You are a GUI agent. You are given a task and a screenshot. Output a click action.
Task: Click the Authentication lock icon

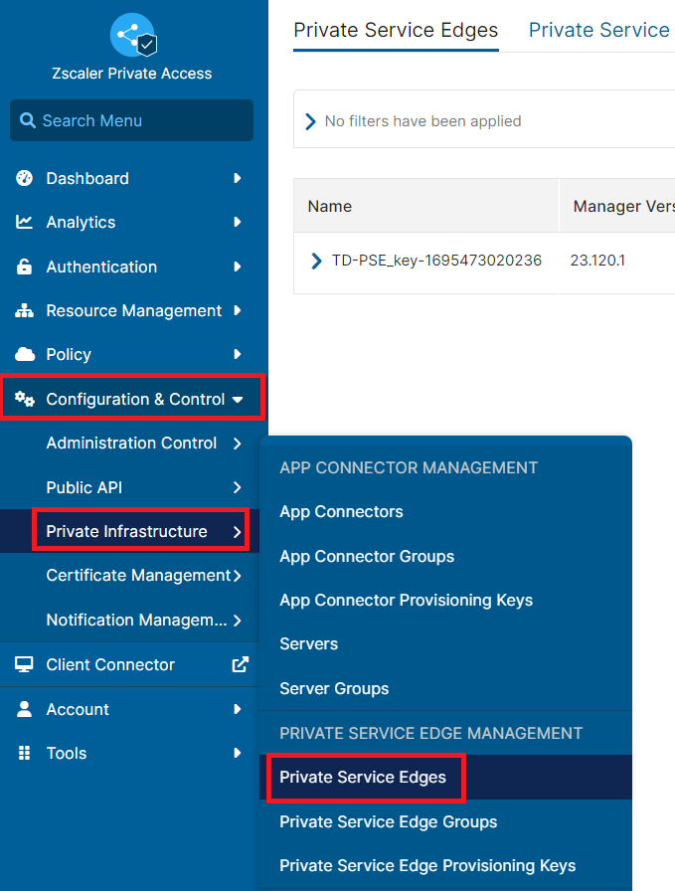25,266
